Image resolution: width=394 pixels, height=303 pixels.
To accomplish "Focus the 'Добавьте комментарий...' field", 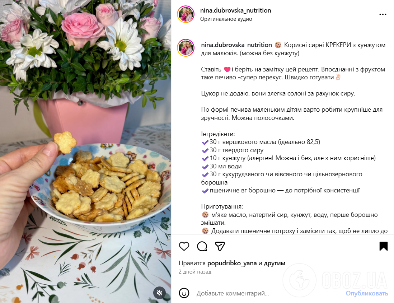I will [x=268, y=293].
